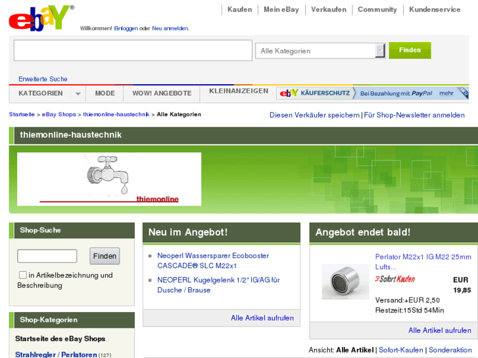478x358 pixels.
Task: Click the Einloggen link
Action: 126,28
